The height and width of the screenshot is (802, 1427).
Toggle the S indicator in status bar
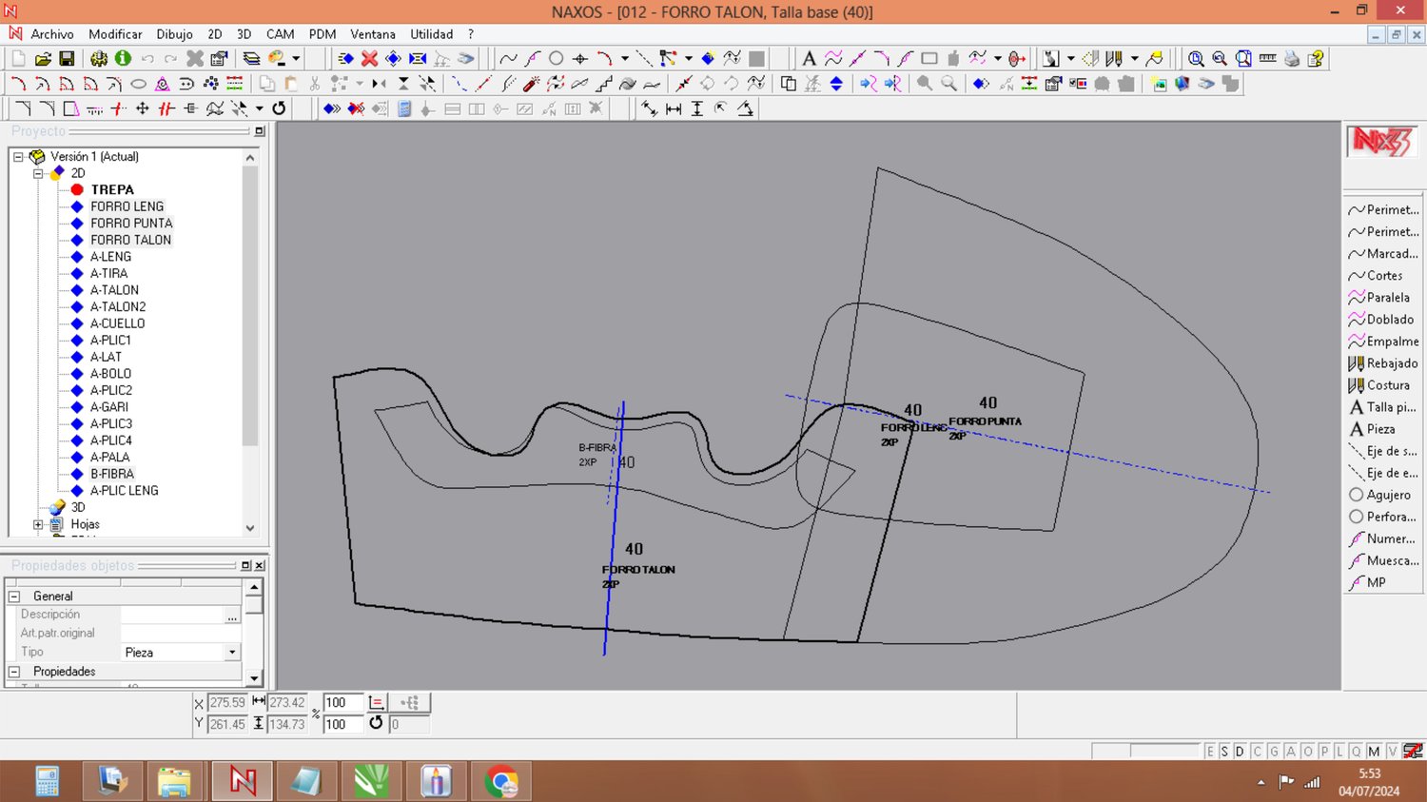point(1224,752)
